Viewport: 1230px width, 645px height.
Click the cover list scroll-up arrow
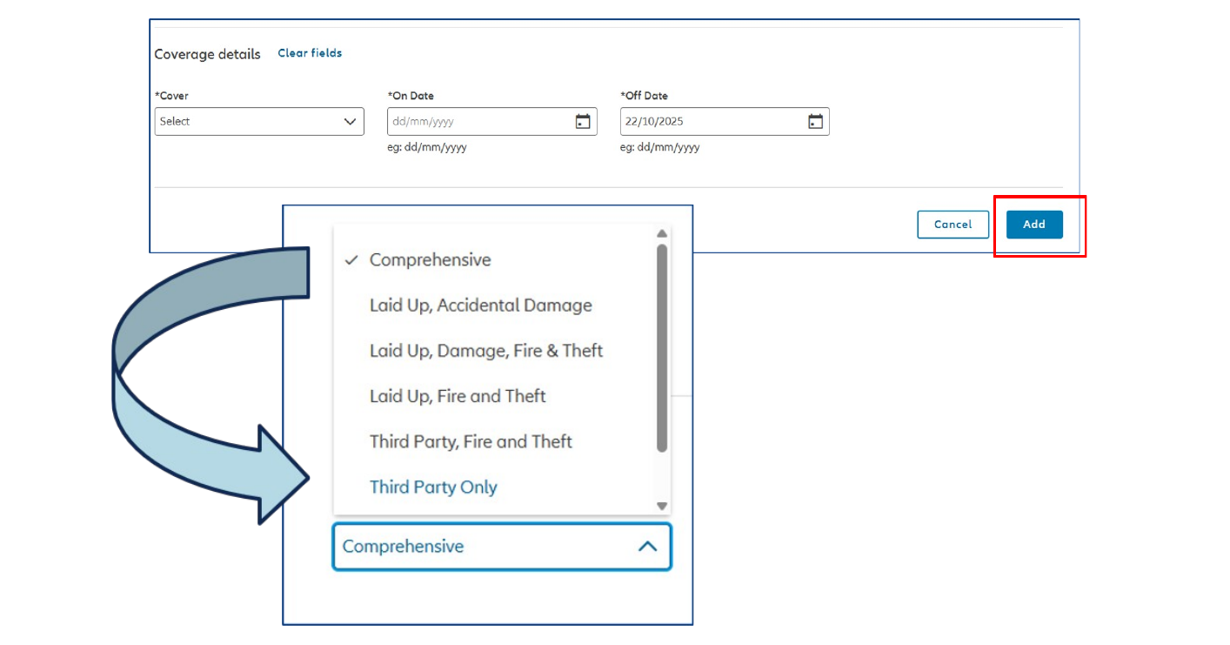click(662, 233)
